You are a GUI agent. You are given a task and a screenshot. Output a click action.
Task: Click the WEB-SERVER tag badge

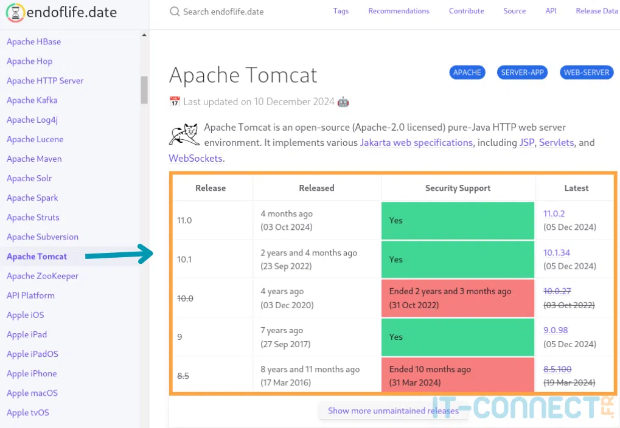(x=586, y=72)
